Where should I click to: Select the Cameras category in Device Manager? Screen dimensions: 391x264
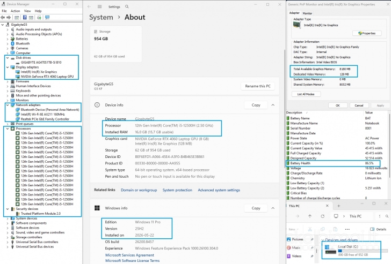click(22, 48)
